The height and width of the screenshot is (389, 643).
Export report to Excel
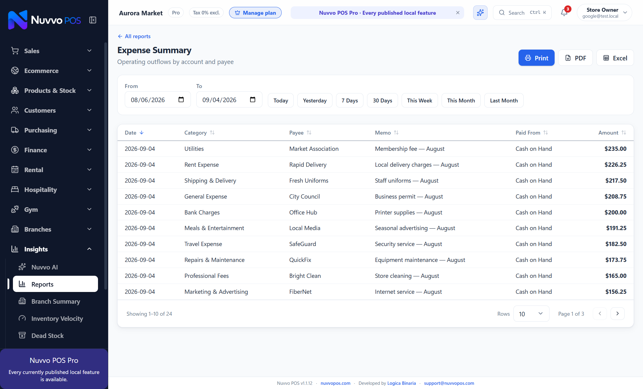pos(615,58)
